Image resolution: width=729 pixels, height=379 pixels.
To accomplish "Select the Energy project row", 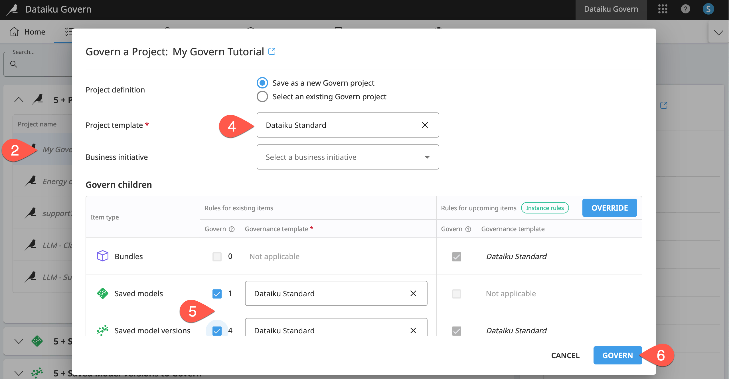I will (43, 181).
